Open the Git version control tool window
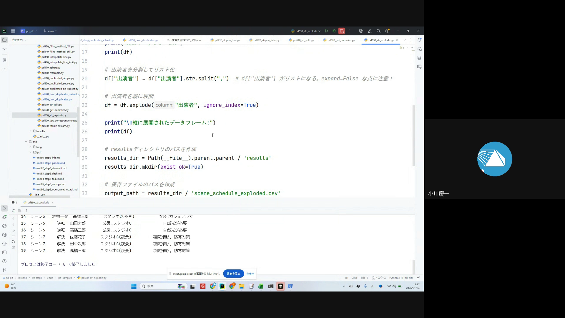The image size is (565, 318). [4, 270]
